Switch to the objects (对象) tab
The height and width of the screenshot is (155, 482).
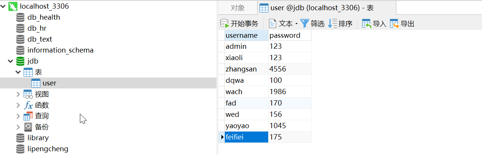pyautogui.click(x=238, y=8)
